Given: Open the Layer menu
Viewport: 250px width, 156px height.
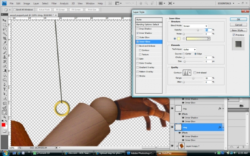Looking at the screenshot, I should pos(36,3).
